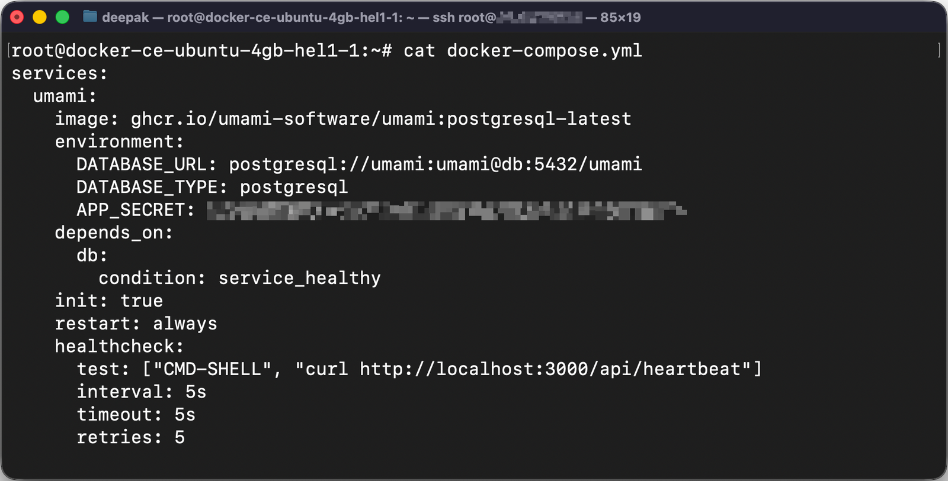Click the word 'services:' in the output
The width and height of the screenshot is (948, 481).
pyautogui.click(x=60, y=73)
